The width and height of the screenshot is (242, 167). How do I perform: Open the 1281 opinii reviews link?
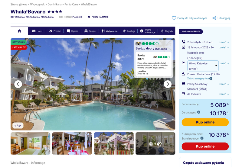click(161, 49)
